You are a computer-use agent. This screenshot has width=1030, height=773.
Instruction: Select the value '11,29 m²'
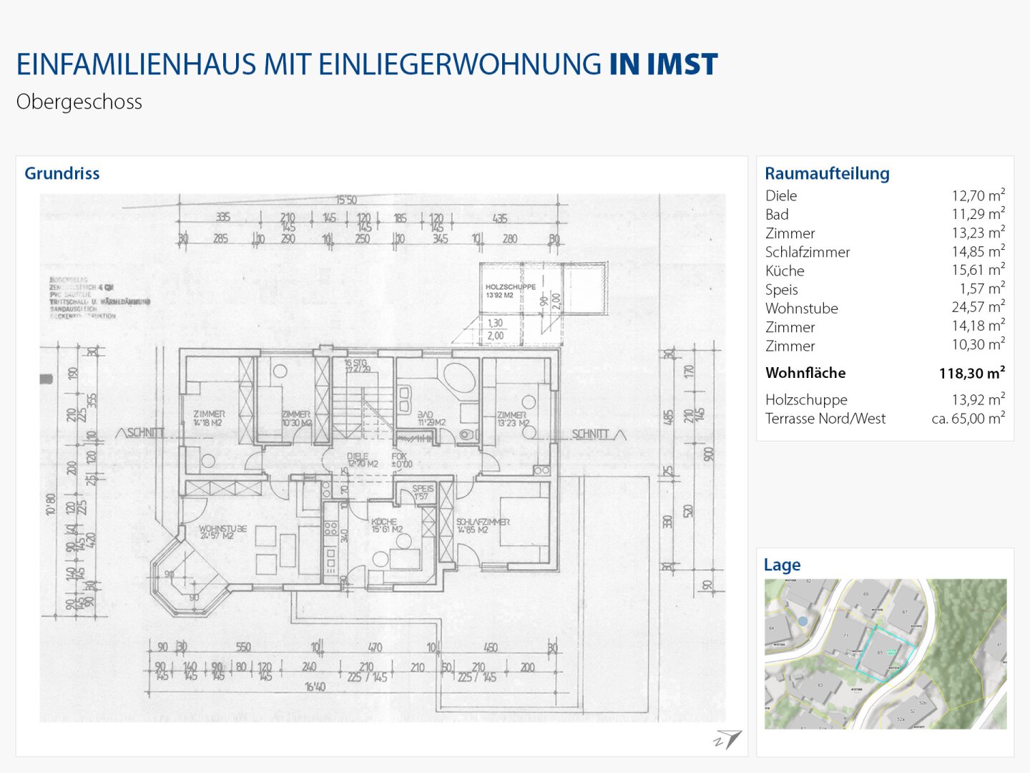click(978, 214)
